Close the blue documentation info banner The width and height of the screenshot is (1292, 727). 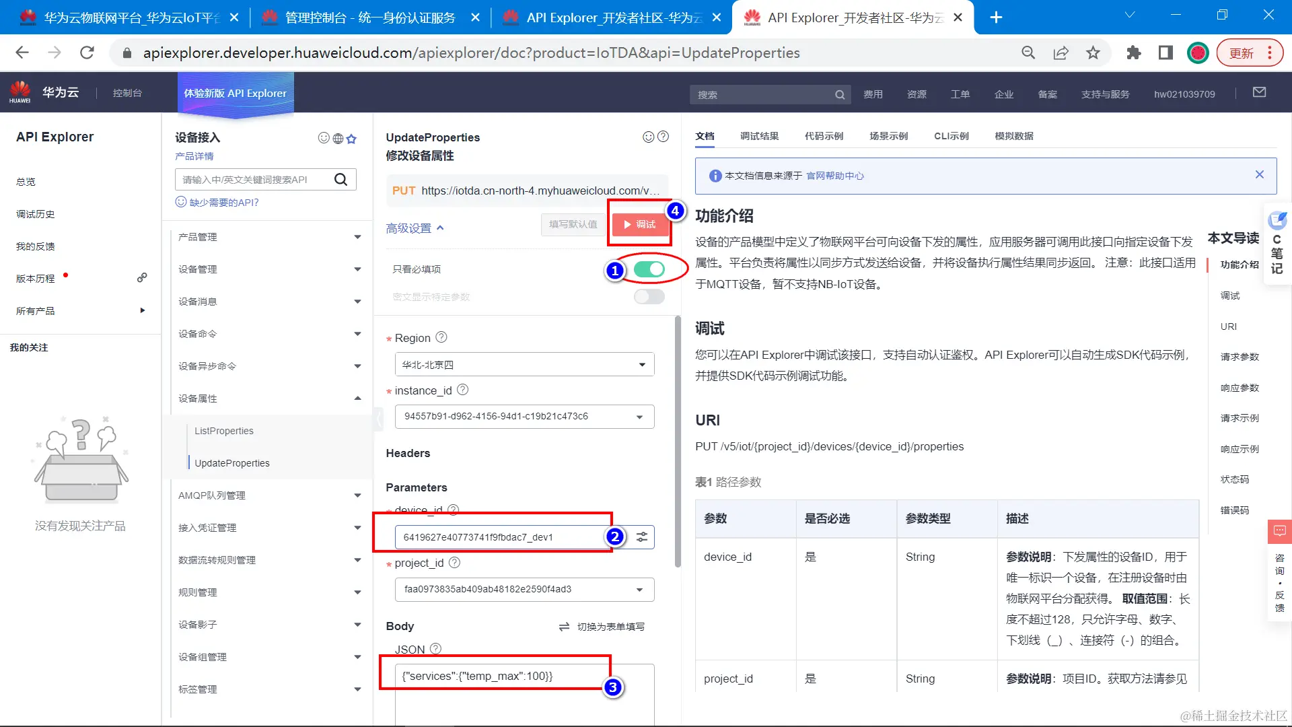[x=1259, y=175]
